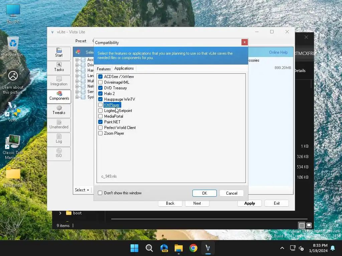Screen dimensions: 342x256
Task: Open taskbar Search
Action: [x=149, y=248]
